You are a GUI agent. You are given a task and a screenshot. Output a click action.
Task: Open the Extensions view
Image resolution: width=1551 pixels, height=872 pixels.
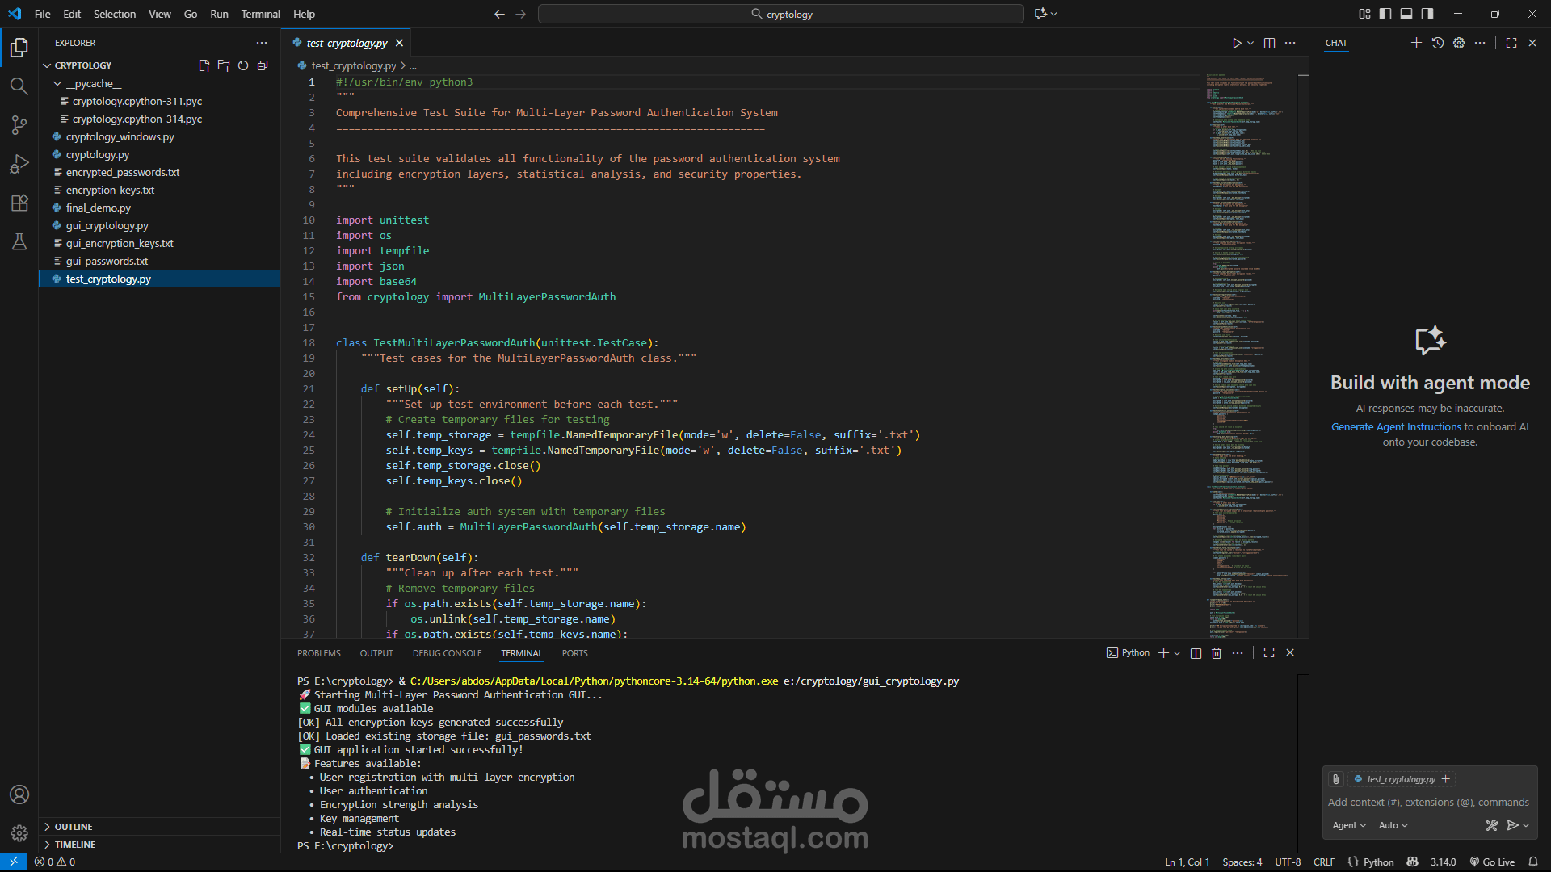(x=19, y=203)
